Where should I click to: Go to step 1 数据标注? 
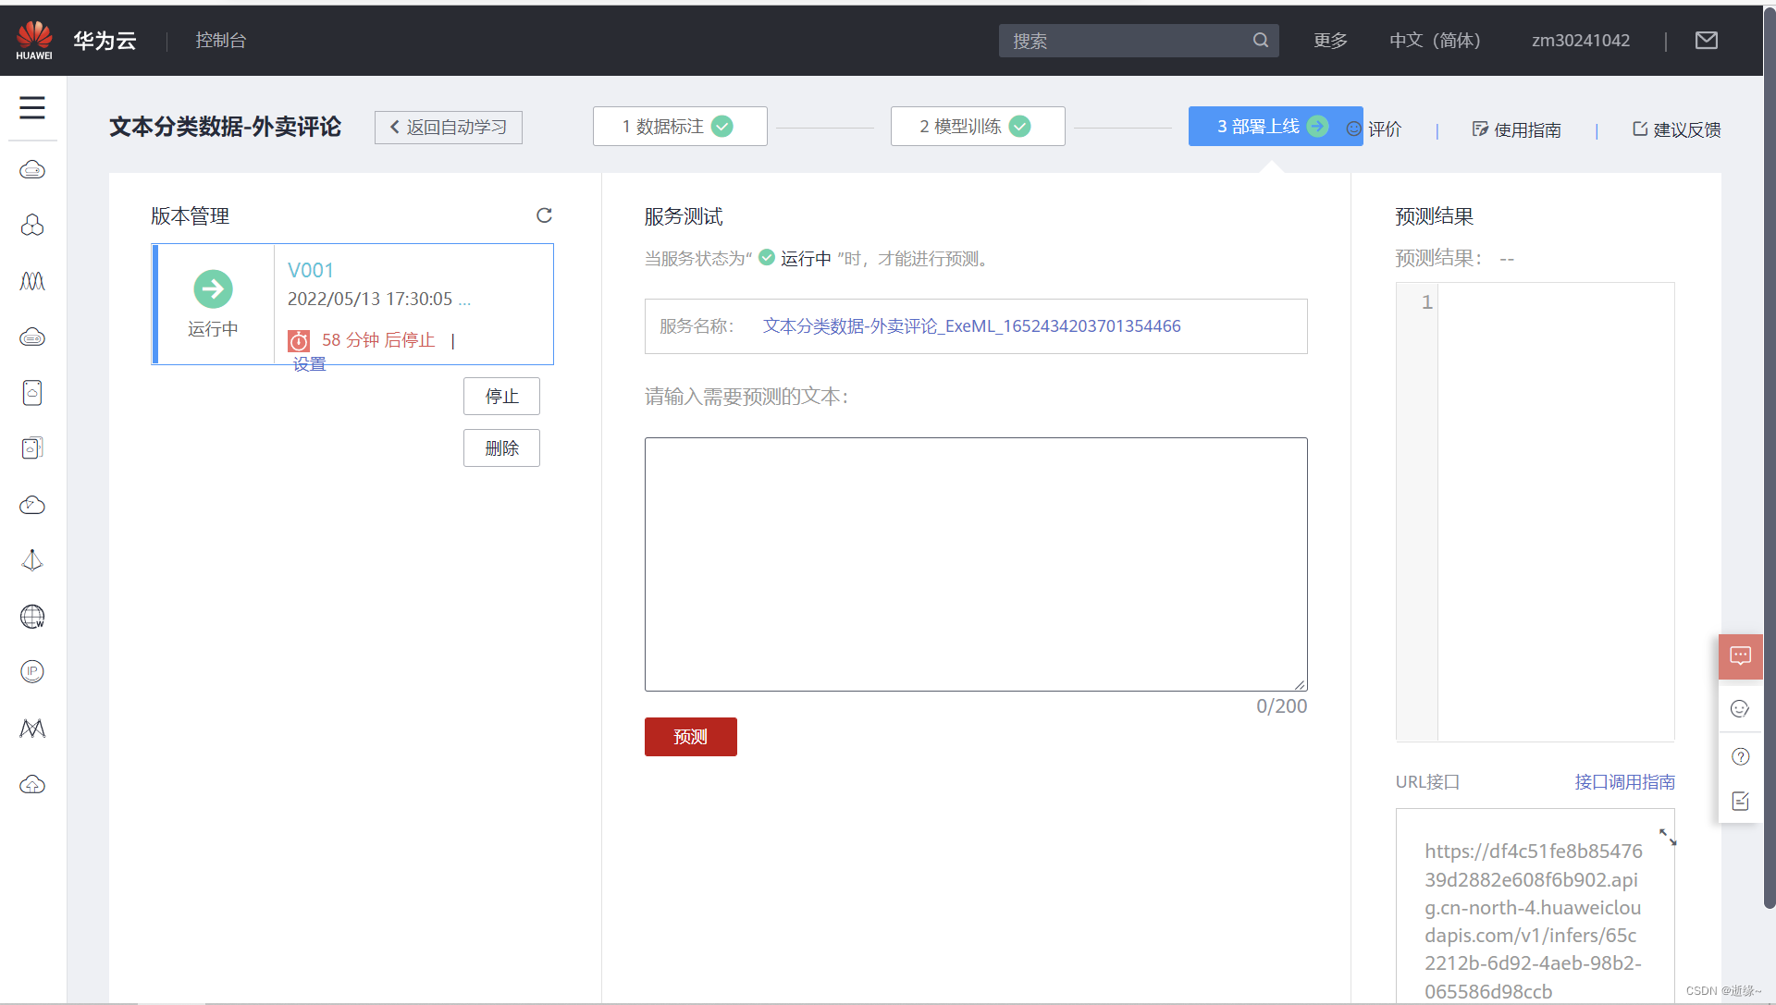pos(680,127)
